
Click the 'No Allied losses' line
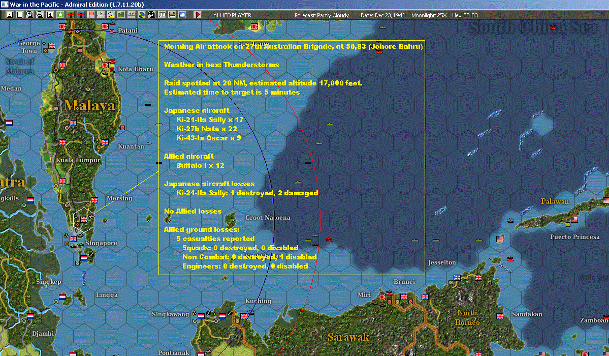pyautogui.click(x=193, y=211)
